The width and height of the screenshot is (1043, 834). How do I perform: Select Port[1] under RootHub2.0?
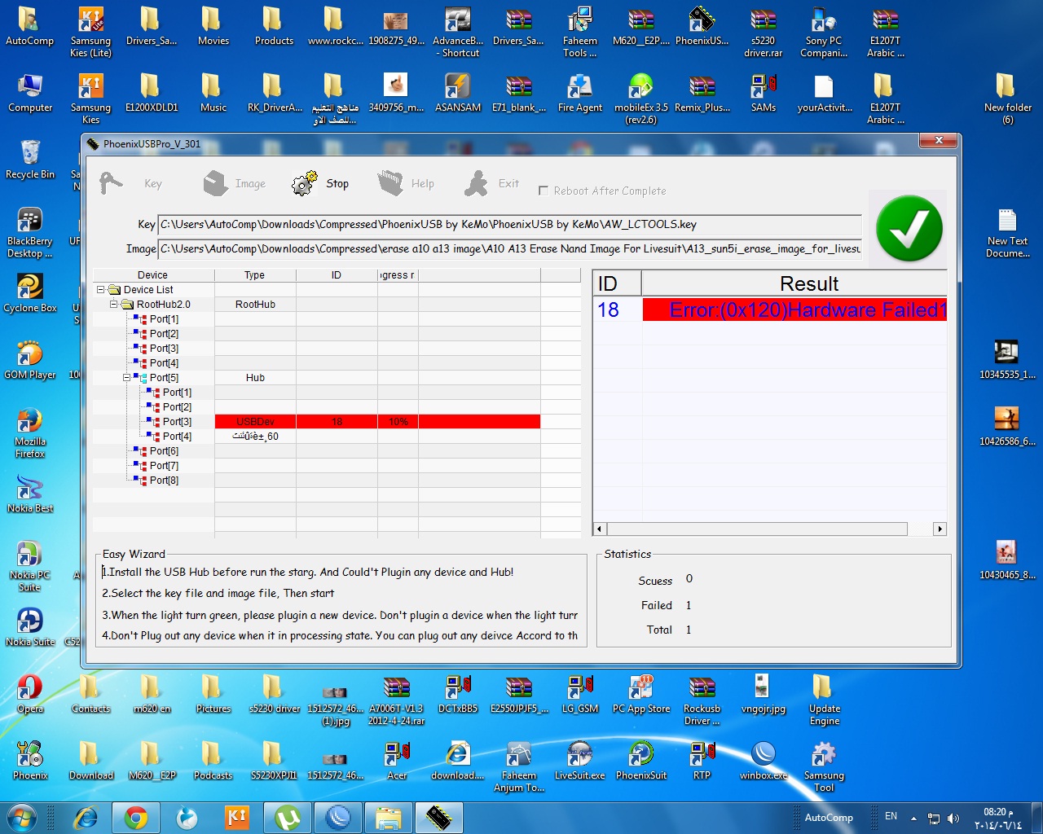[164, 319]
